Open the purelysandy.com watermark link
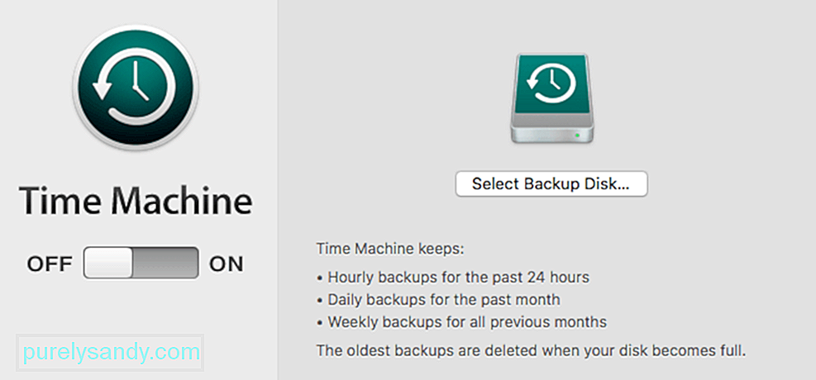816x380 pixels. pos(112,352)
